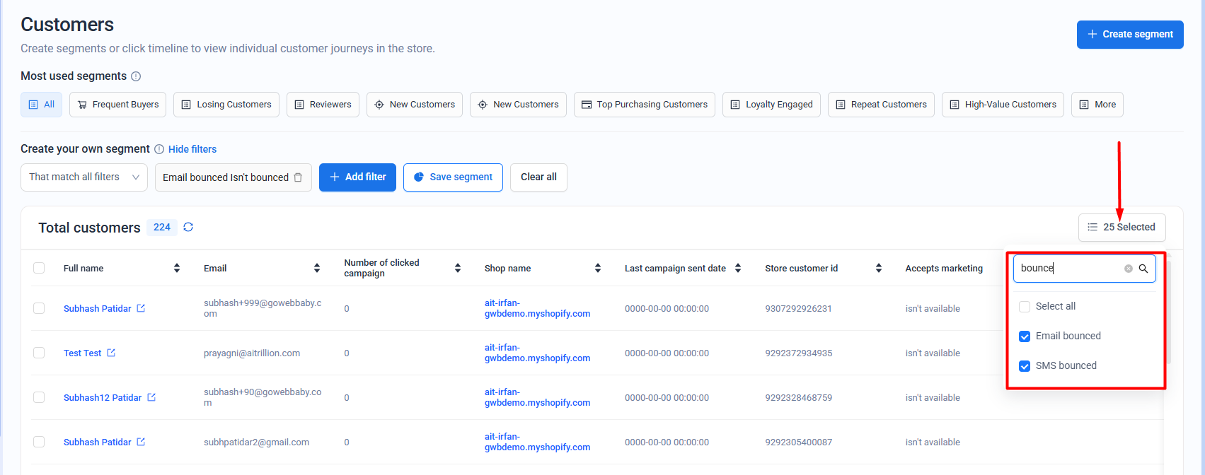The width and height of the screenshot is (1205, 475).
Task: Tick the Select all columns checkbox
Action: click(x=1024, y=307)
